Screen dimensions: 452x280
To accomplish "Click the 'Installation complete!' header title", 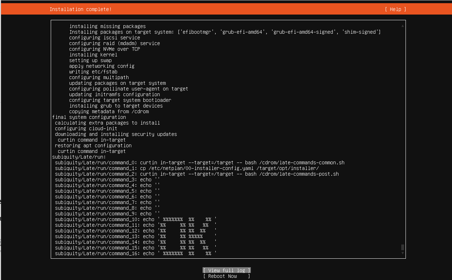I will point(81,9).
